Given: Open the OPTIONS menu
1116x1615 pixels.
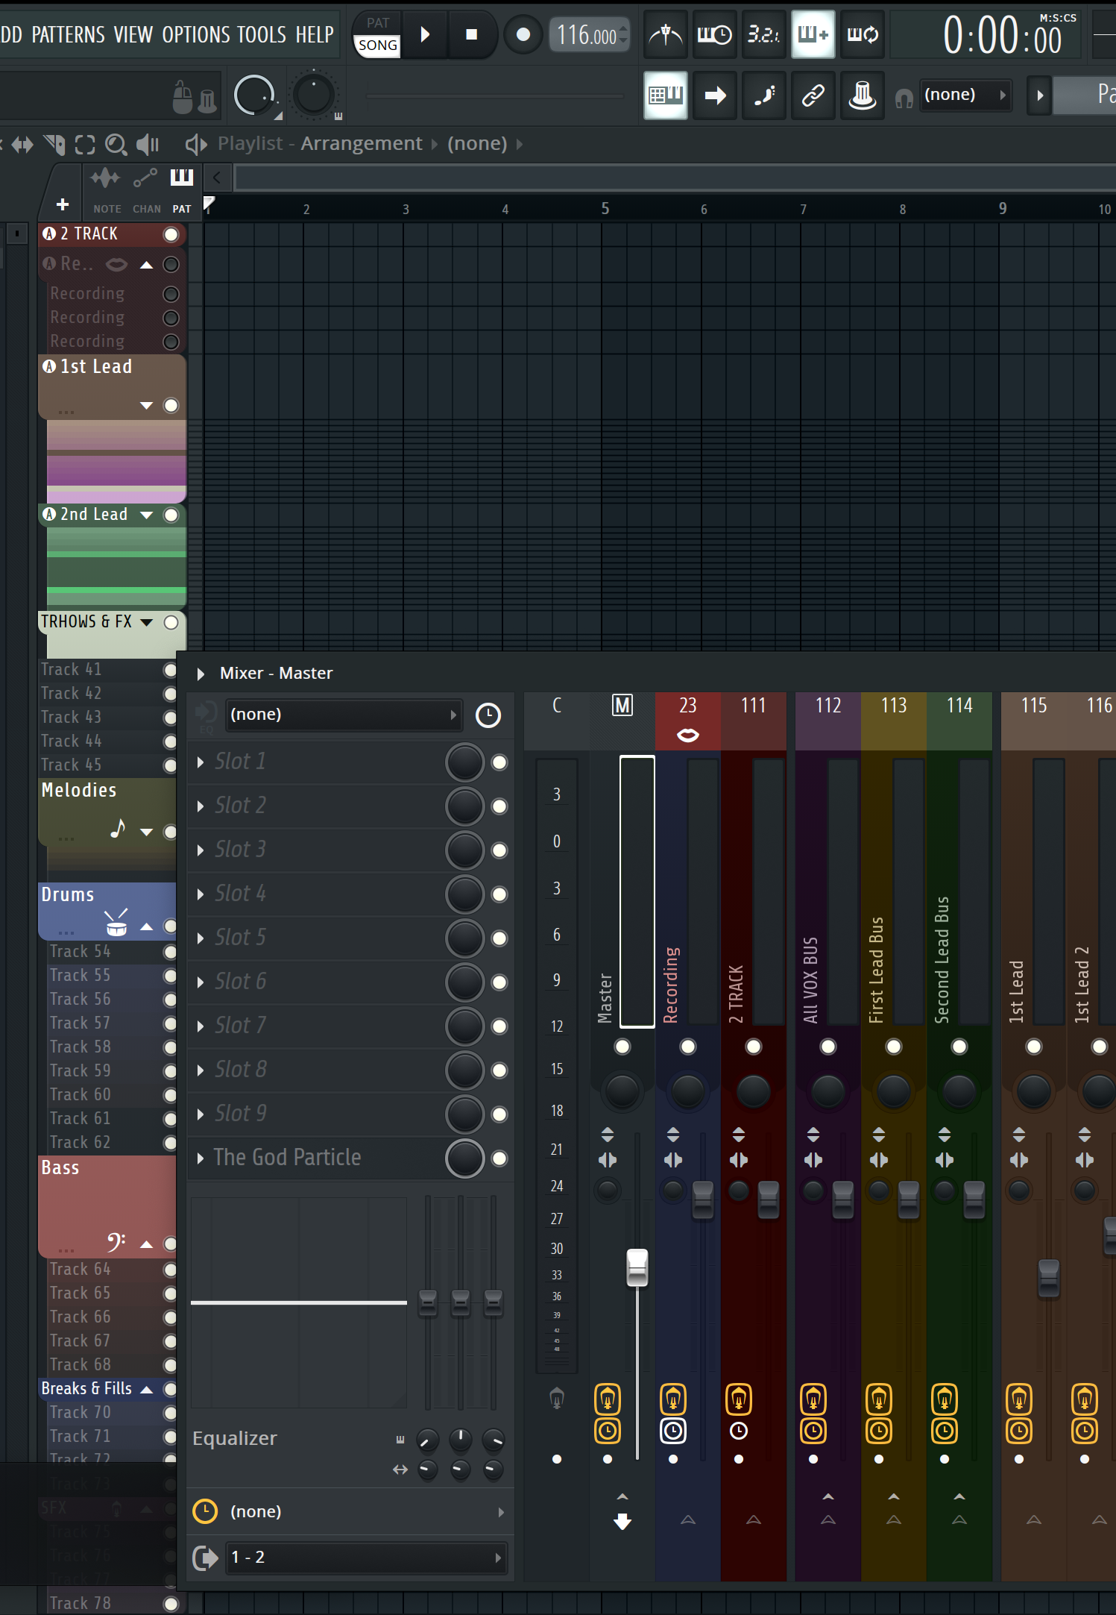Looking at the screenshot, I should [x=196, y=34].
